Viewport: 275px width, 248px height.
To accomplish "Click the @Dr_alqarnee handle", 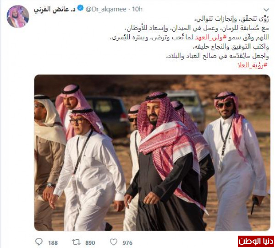I will (106, 9).
